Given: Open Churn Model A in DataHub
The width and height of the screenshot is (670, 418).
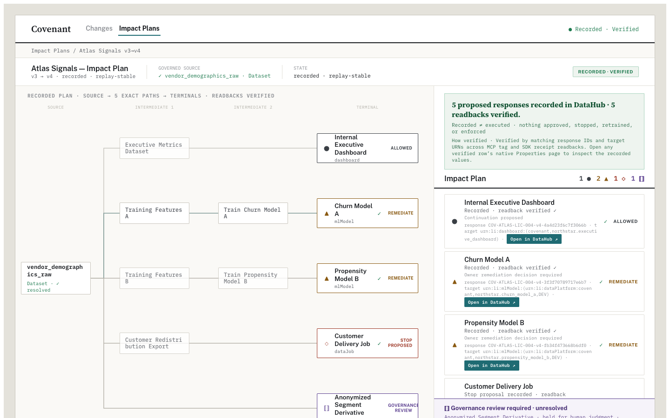Looking at the screenshot, I should pyautogui.click(x=492, y=302).
